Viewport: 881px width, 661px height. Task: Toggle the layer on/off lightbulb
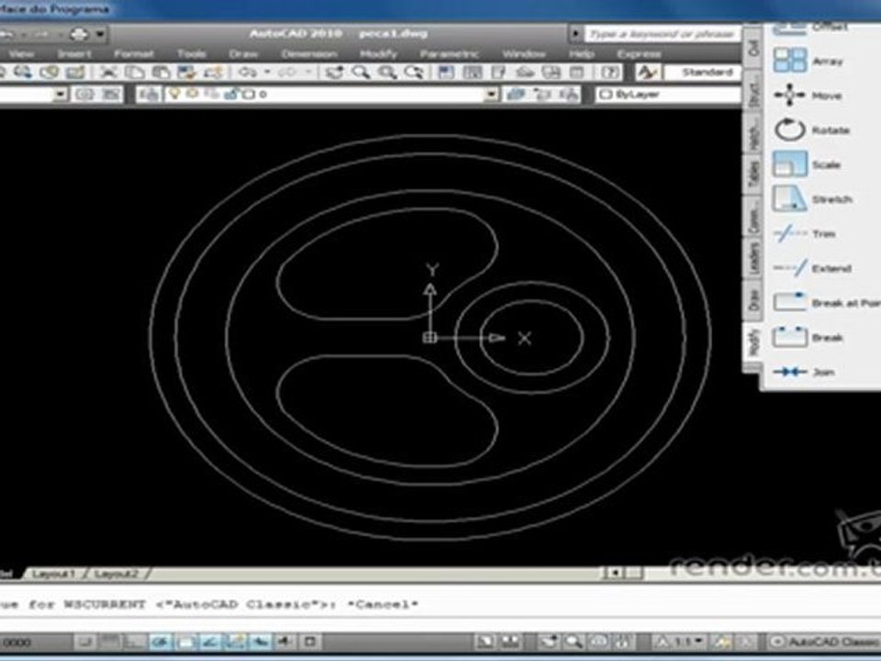click(x=174, y=94)
